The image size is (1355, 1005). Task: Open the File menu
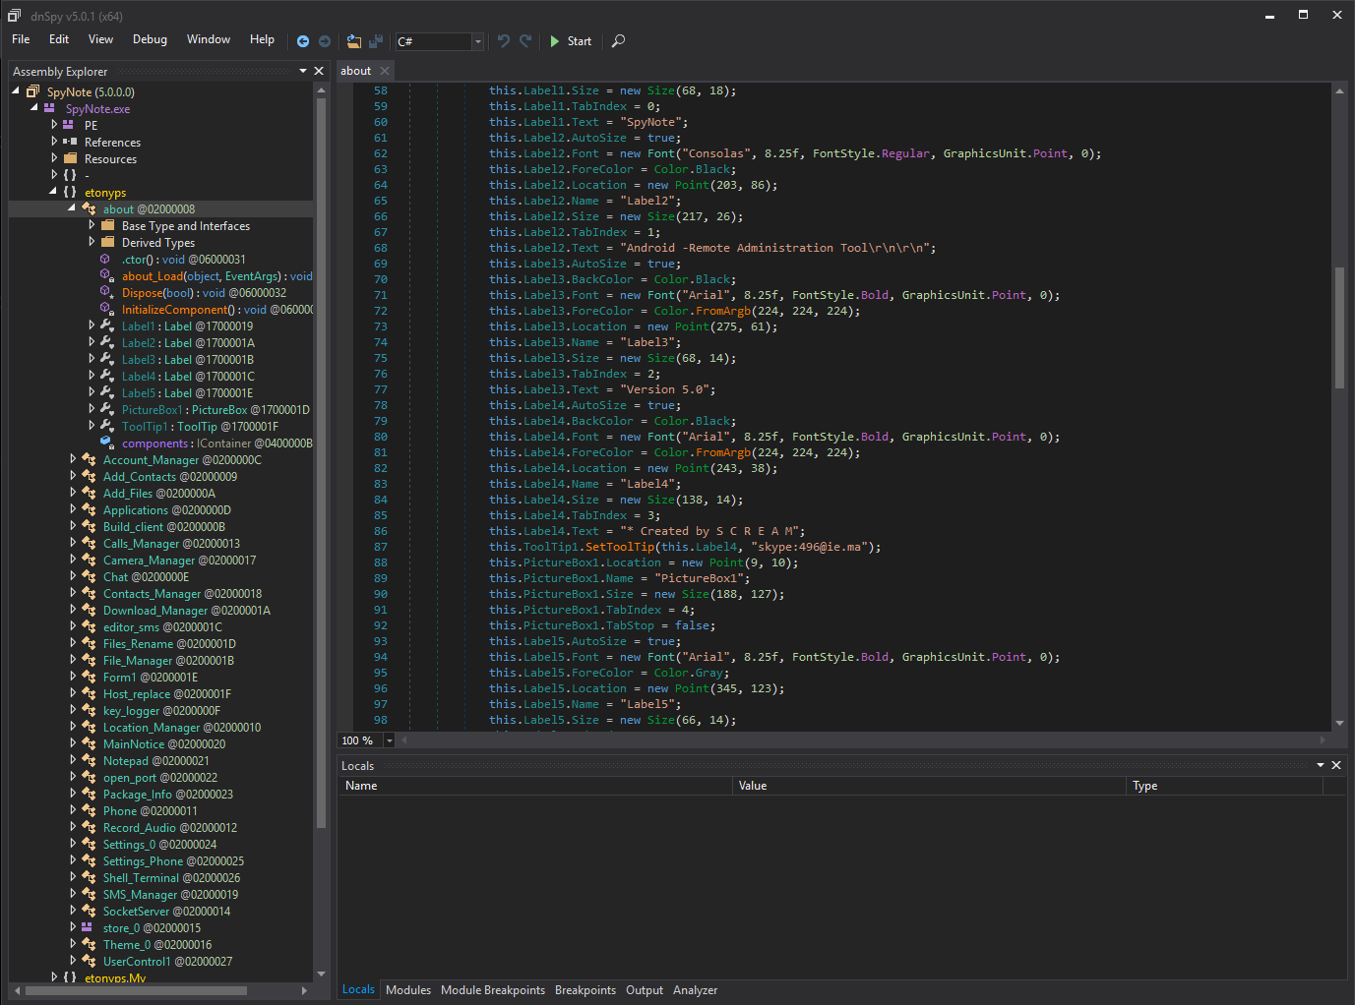click(21, 39)
